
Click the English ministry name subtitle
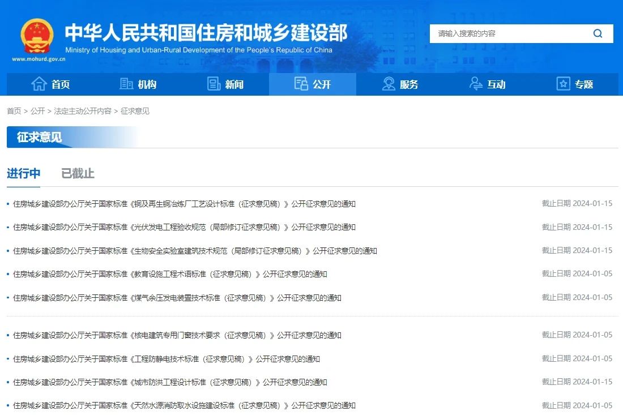tap(199, 50)
